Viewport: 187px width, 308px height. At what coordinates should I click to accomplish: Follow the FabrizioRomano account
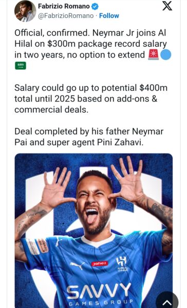click(x=109, y=16)
